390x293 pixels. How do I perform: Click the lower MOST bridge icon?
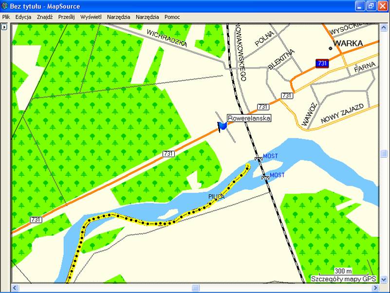pos(265,177)
